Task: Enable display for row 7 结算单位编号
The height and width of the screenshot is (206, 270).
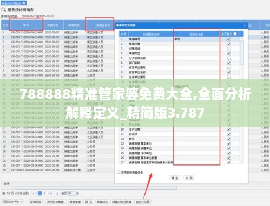Action: [x=229, y=67]
